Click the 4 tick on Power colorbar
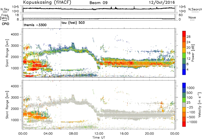Image resolution: width=202 pixels, height=139 pixels. [187, 69]
